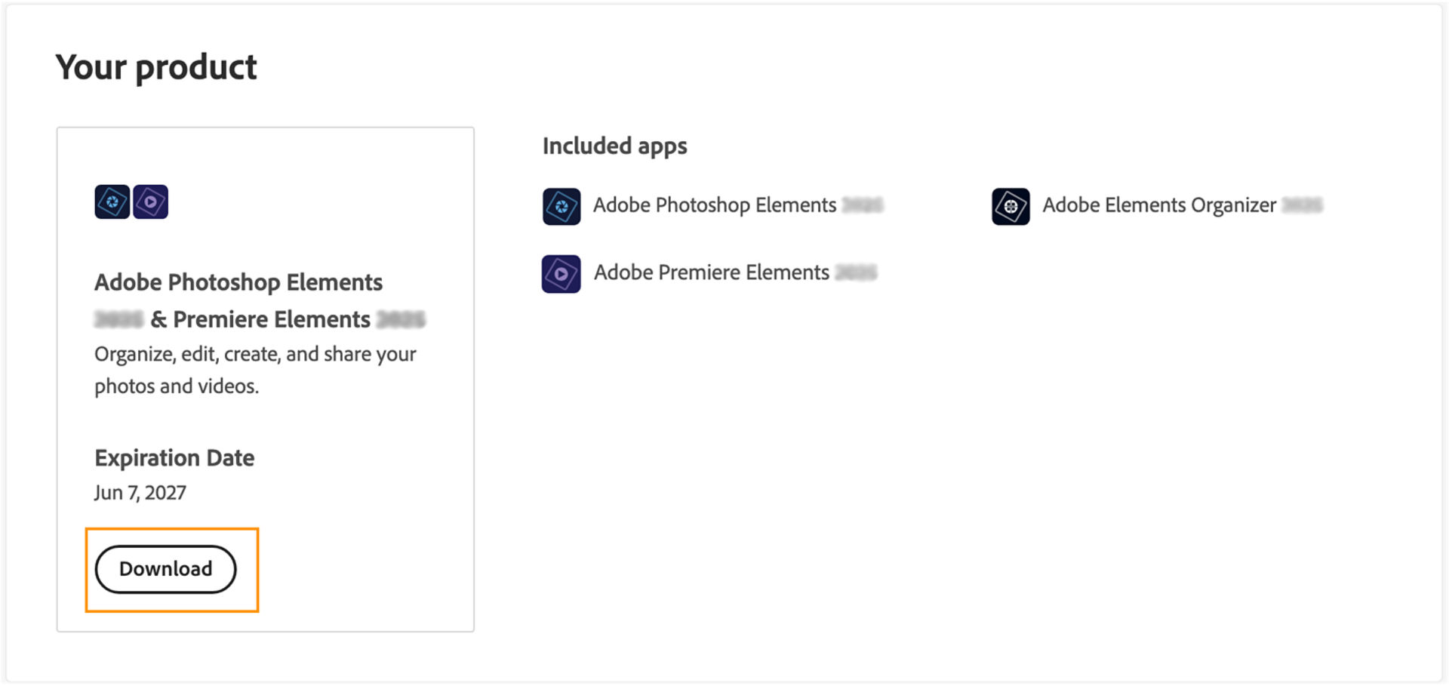1449x686 pixels.
Task: Select the Adobe Photoshop Elements app label
Action: pos(714,205)
